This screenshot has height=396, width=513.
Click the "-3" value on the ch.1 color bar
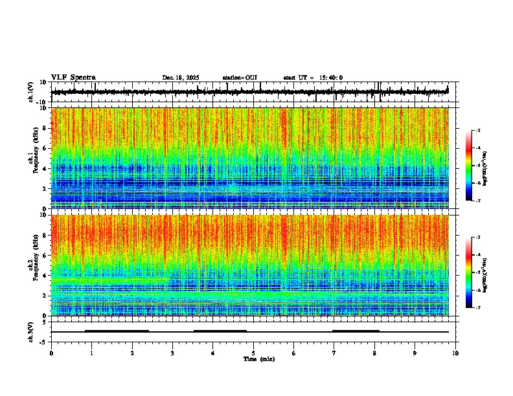[477, 130]
